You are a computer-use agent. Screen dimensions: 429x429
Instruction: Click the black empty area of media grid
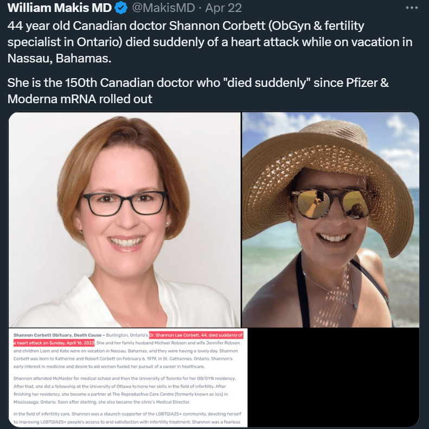(x=333, y=377)
